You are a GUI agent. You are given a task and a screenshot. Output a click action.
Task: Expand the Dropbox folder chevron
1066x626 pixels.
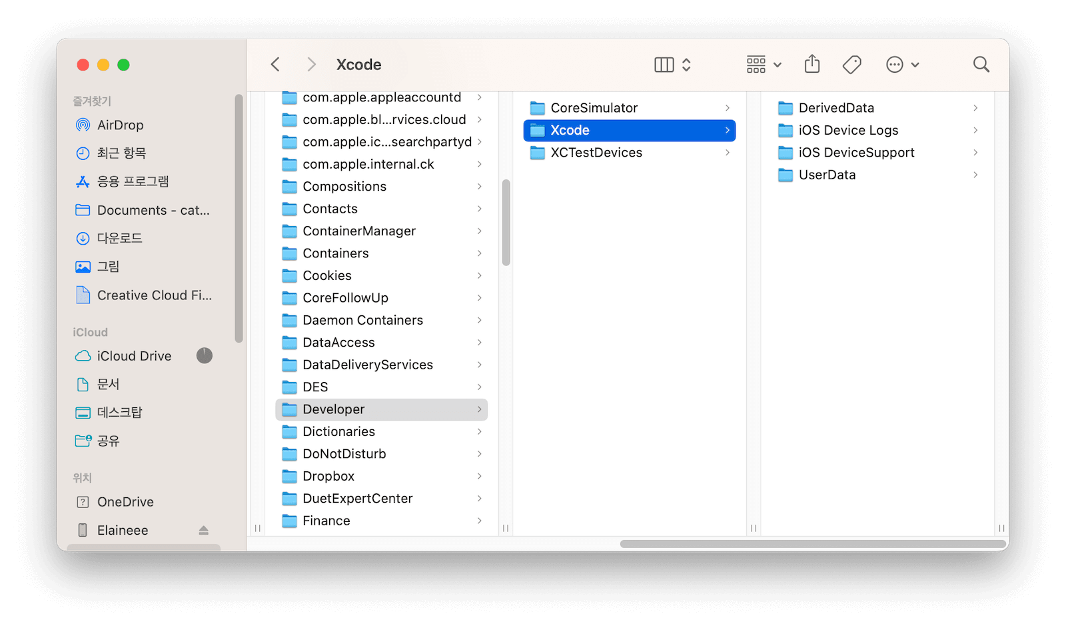[x=479, y=476]
